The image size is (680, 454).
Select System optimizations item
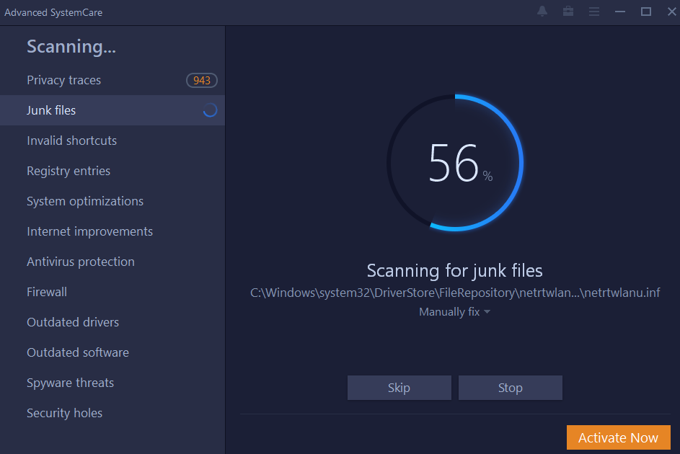[112, 202]
